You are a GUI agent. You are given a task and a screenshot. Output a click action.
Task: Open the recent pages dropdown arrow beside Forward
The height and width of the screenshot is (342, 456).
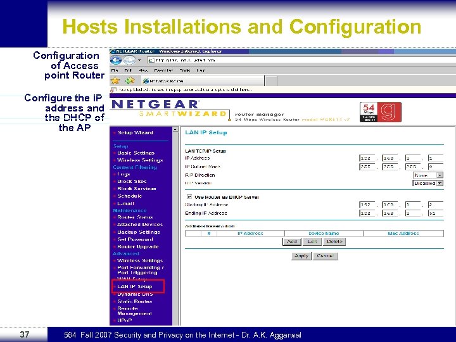pos(140,60)
